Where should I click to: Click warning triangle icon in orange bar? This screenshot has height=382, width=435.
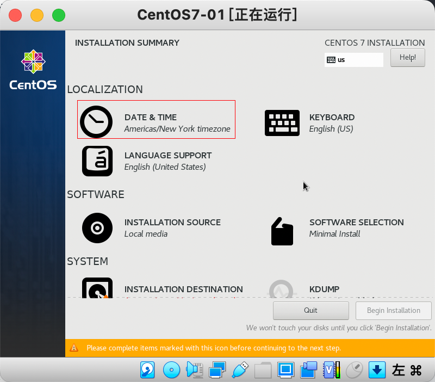74,348
